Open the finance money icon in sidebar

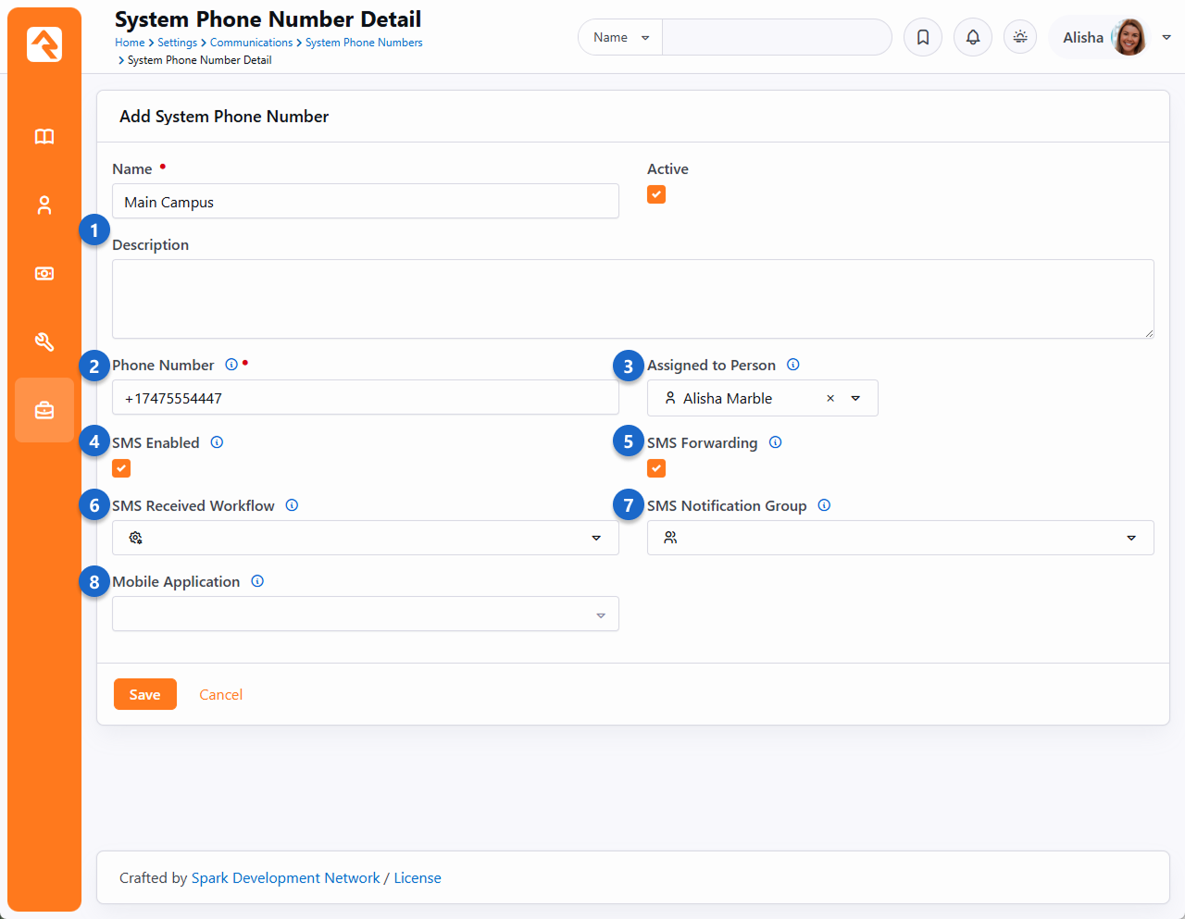(44, 274)
